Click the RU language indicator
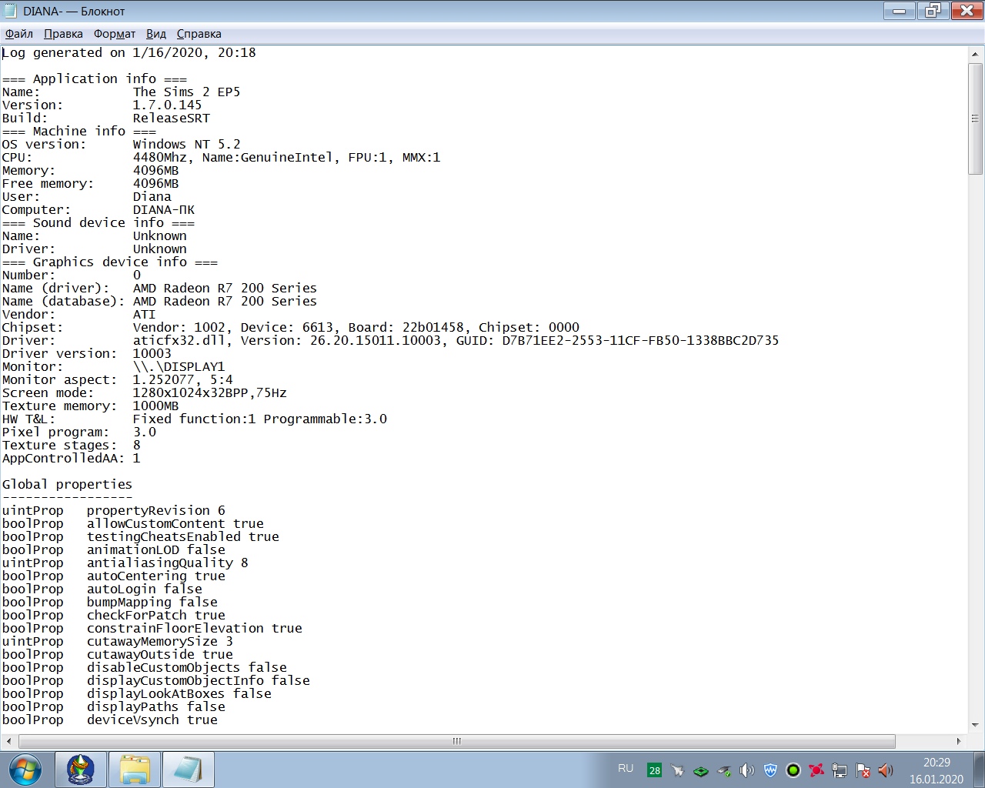985x788 pixels. point(626,769)
